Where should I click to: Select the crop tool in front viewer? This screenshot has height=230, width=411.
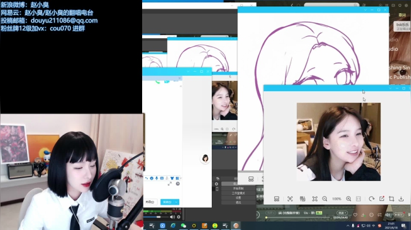(x=392, y=199)
